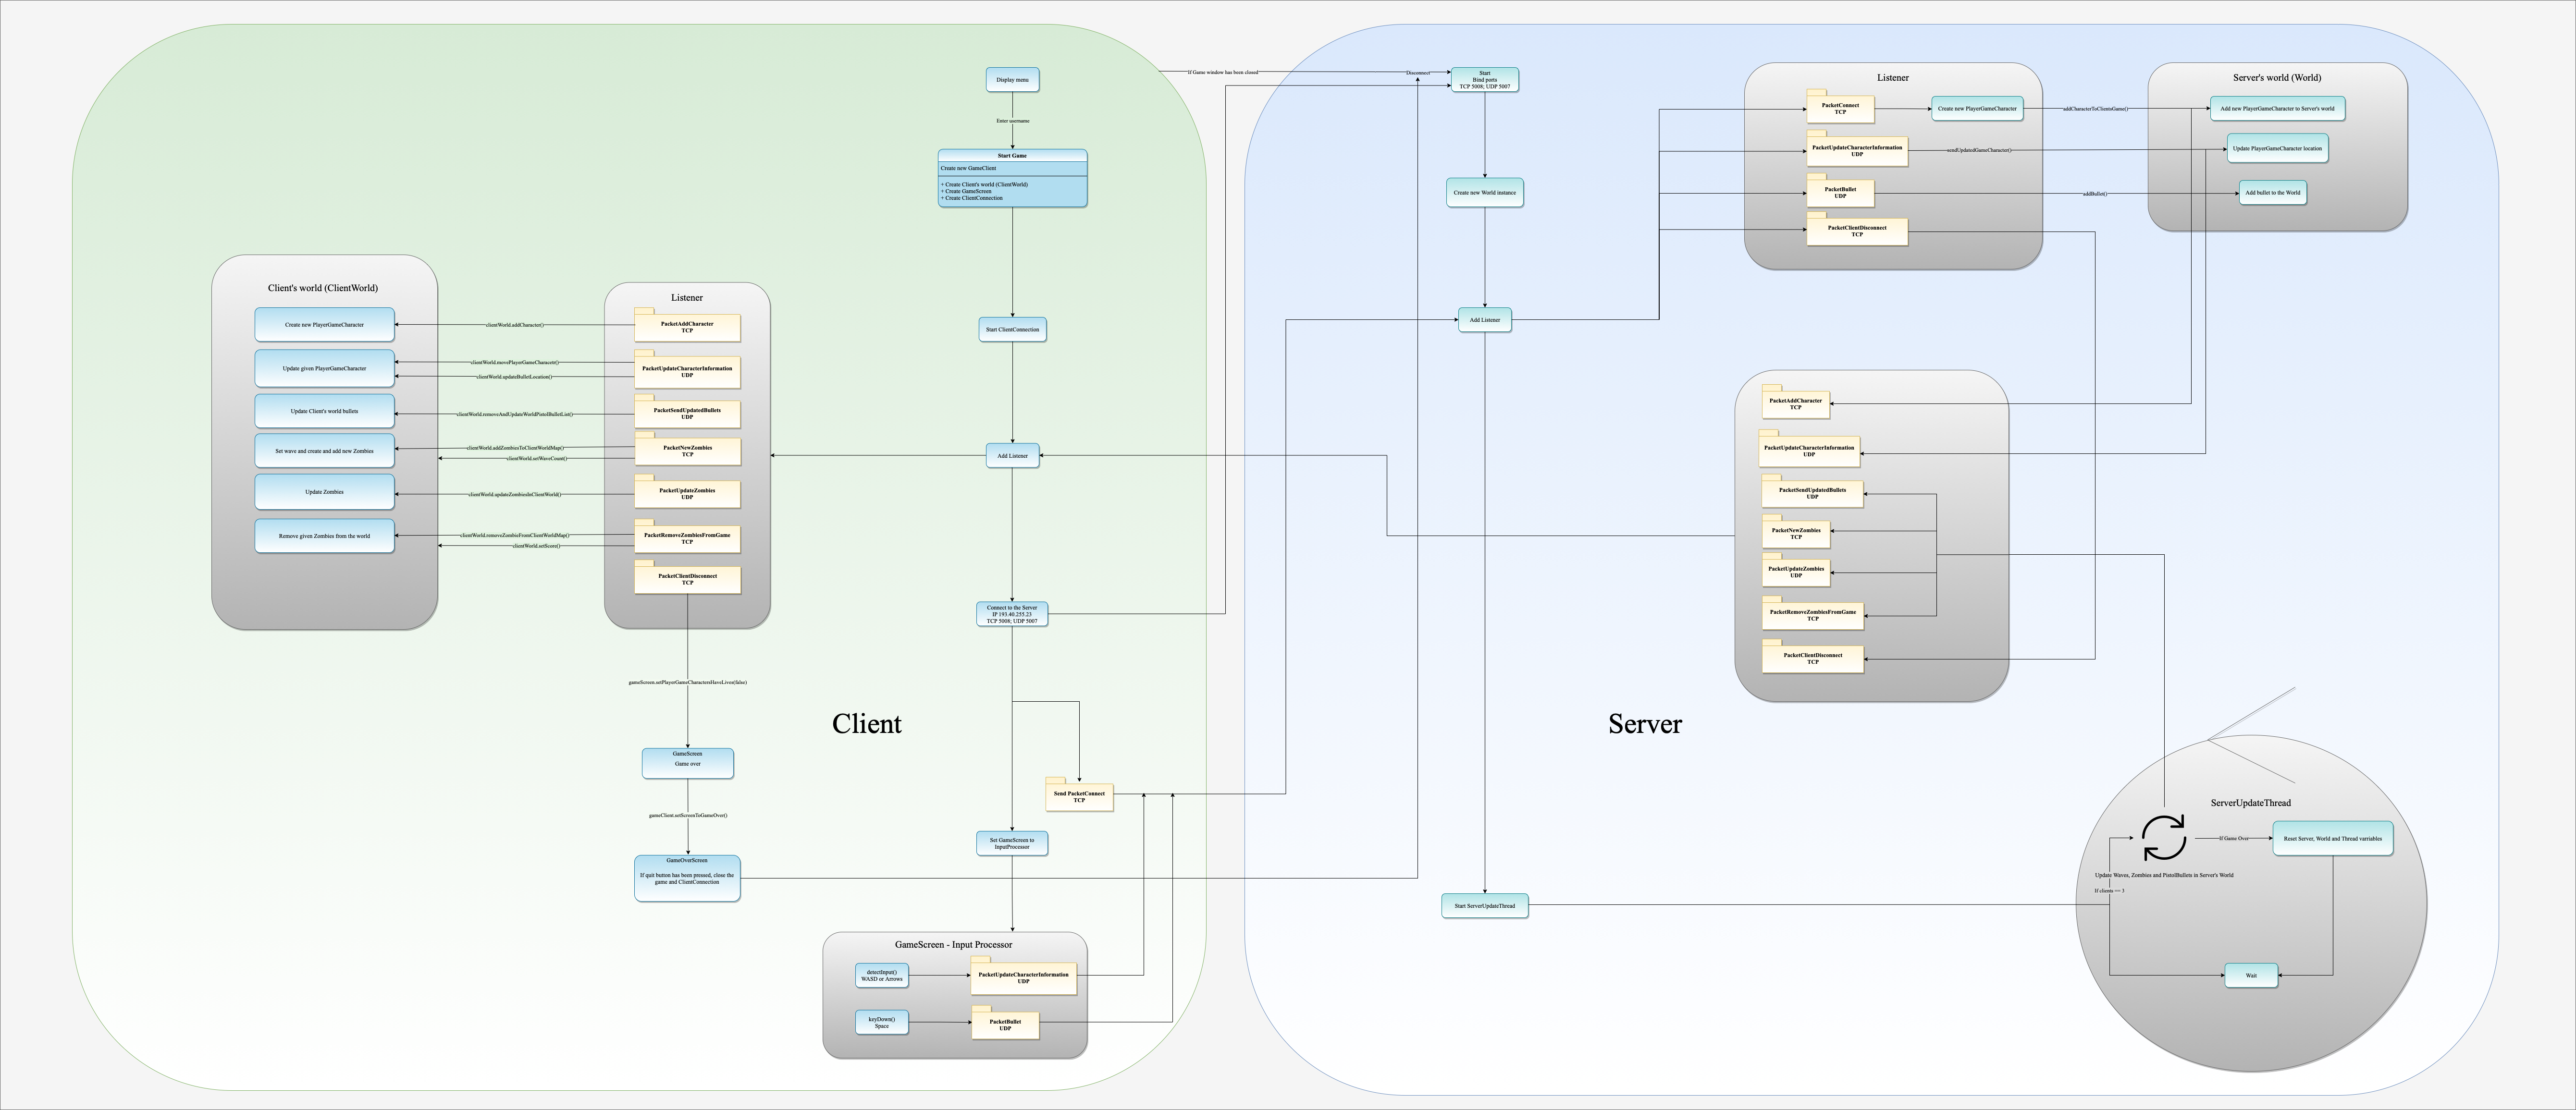
Task: Click the gameClient.setScreenToGameOver() label
Action: [x=688, y=815]
